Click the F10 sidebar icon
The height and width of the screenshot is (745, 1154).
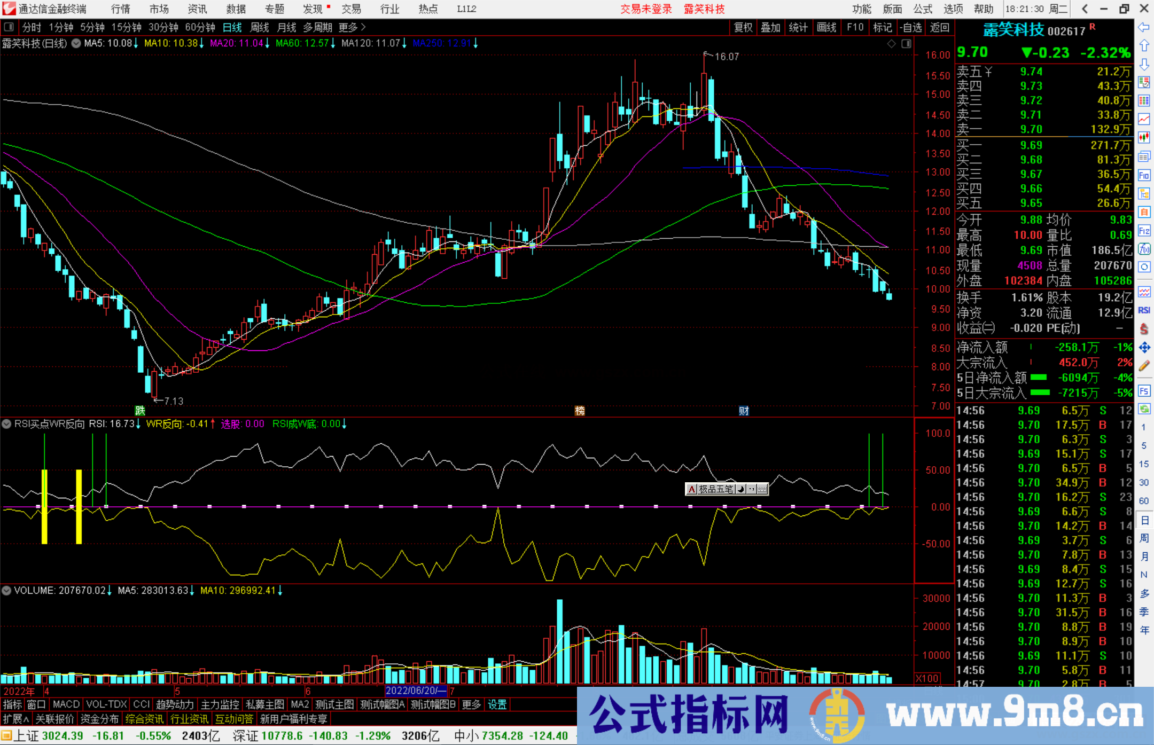coord(1144,175)
